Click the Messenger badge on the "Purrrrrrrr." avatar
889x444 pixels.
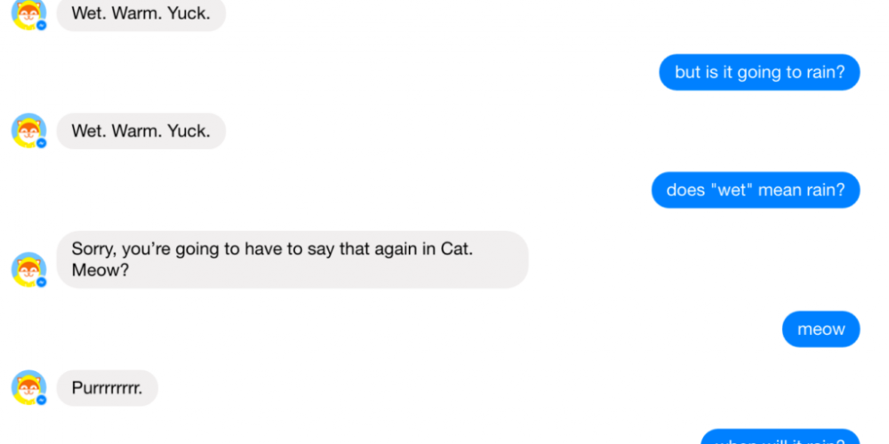click(41, 400)
